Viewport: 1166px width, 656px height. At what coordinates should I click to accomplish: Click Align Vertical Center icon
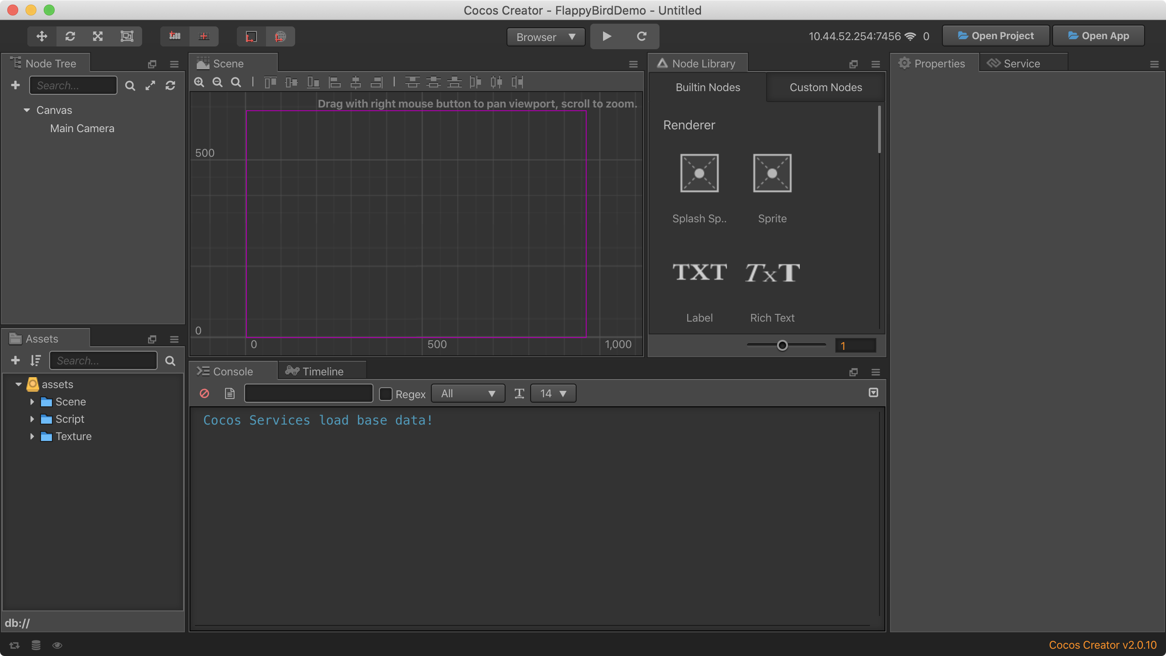click(x=291, y=82)
